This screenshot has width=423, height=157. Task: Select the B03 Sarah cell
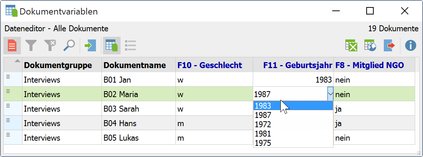point(139,109)
